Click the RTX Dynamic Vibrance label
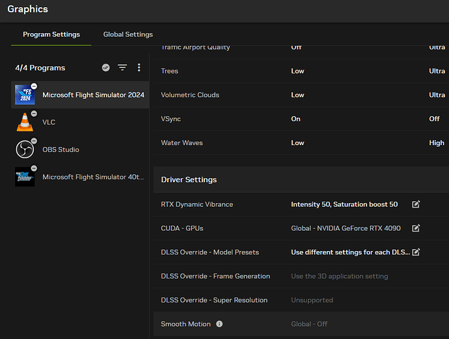Screen dimensions: 449x339 click(x=197, y=204)
